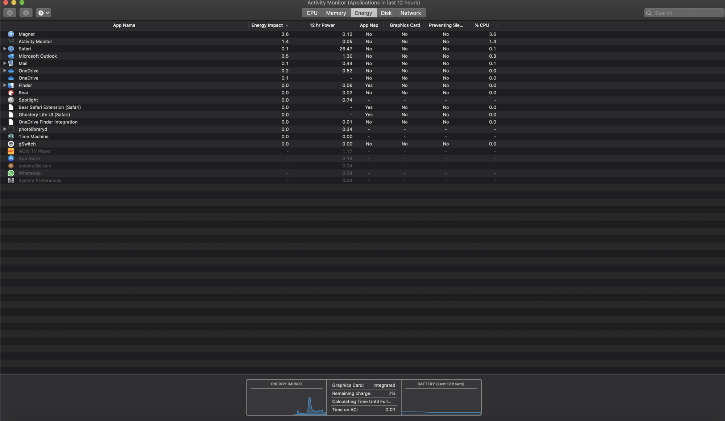Sort by App Nap column

(369, 25)
